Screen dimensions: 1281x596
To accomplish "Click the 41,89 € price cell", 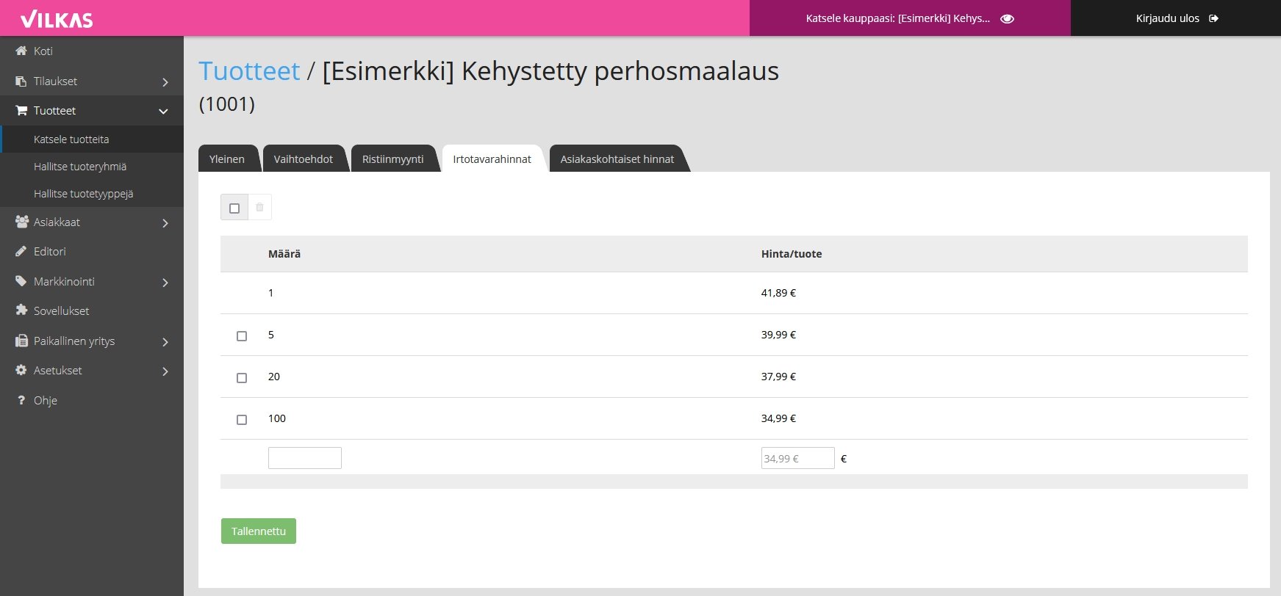I will click(778, 293).
